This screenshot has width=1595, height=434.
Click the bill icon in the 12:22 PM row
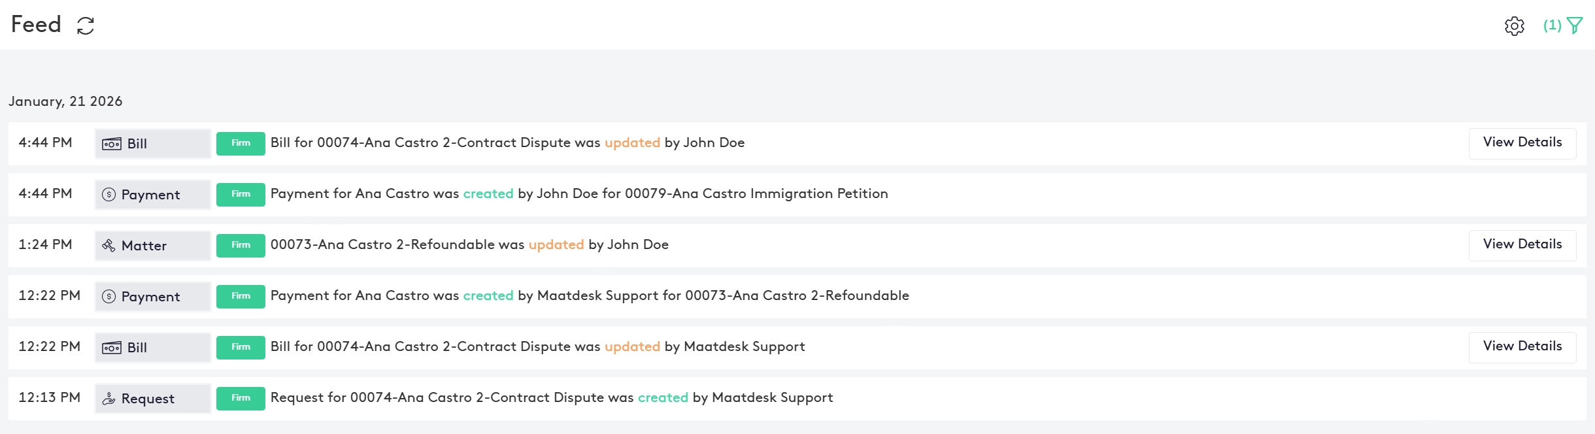112,348
